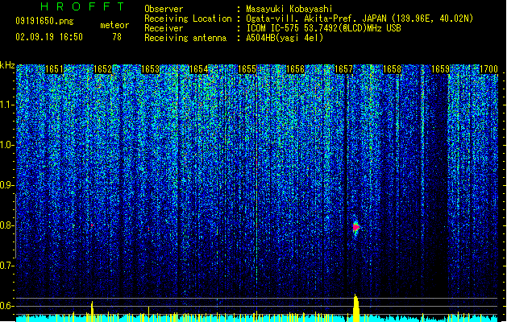Image resolution: width=507 pixels, height=322 pixels.
Task: Click the 0.6 frequency axis label
Action: pyautogui.click(x=7, y=306)
